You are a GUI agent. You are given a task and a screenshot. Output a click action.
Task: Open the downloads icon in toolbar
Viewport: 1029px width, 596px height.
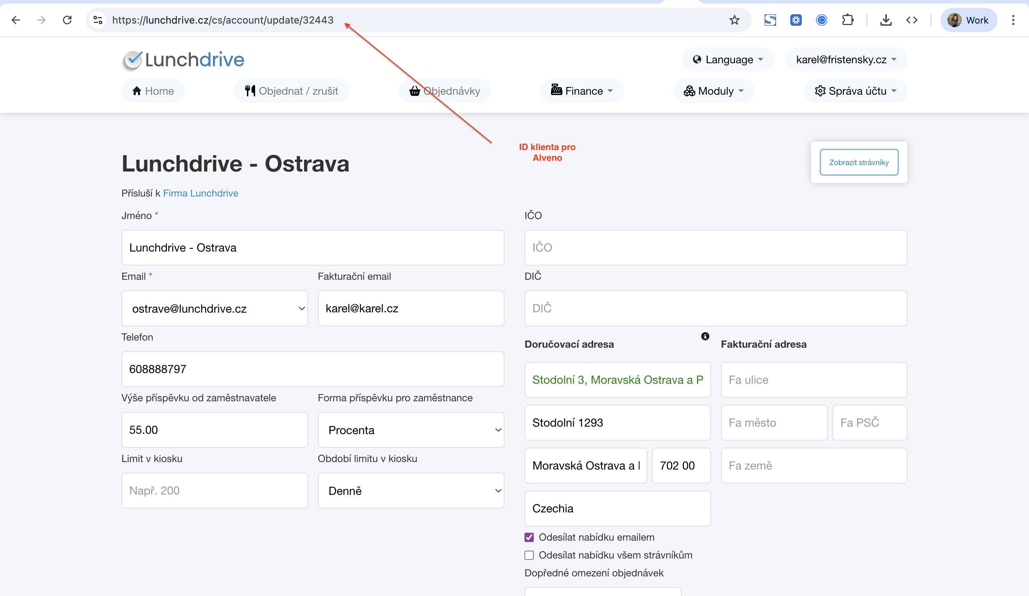(886, 20)
